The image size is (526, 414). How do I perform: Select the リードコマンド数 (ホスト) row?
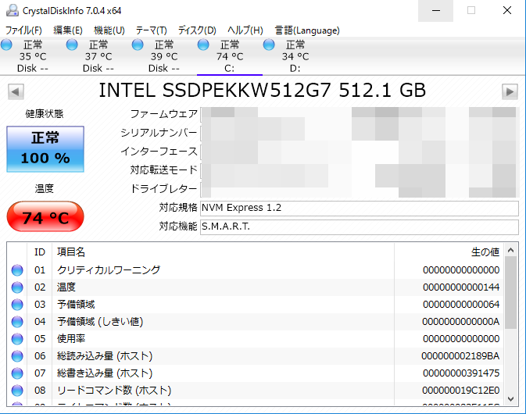click(255, 391)
